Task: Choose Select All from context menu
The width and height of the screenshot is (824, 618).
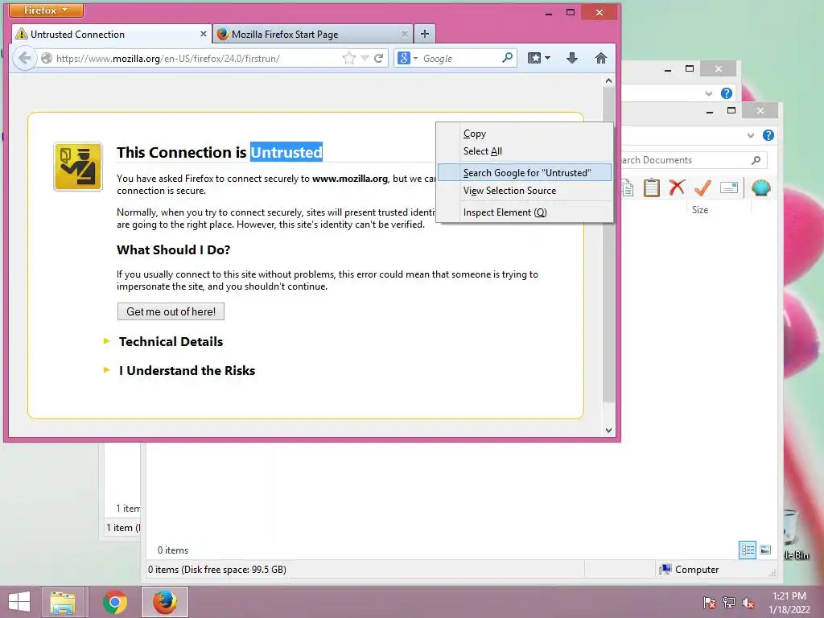Action: point(525,151)
